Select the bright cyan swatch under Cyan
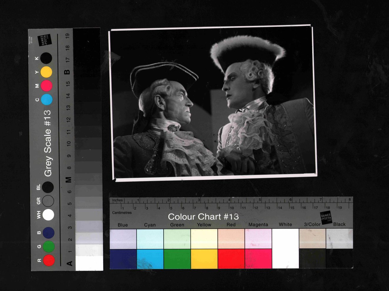 [150, 259]
